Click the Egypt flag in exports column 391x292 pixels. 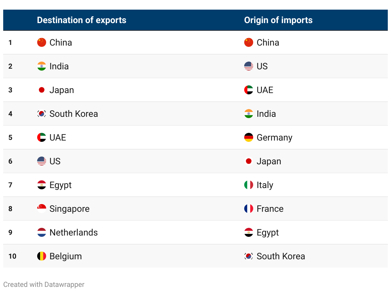coord(42,185)
